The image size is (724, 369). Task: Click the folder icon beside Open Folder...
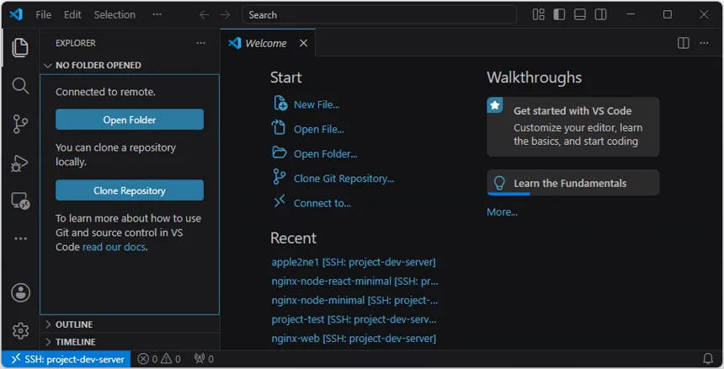[x=279, y=152]
